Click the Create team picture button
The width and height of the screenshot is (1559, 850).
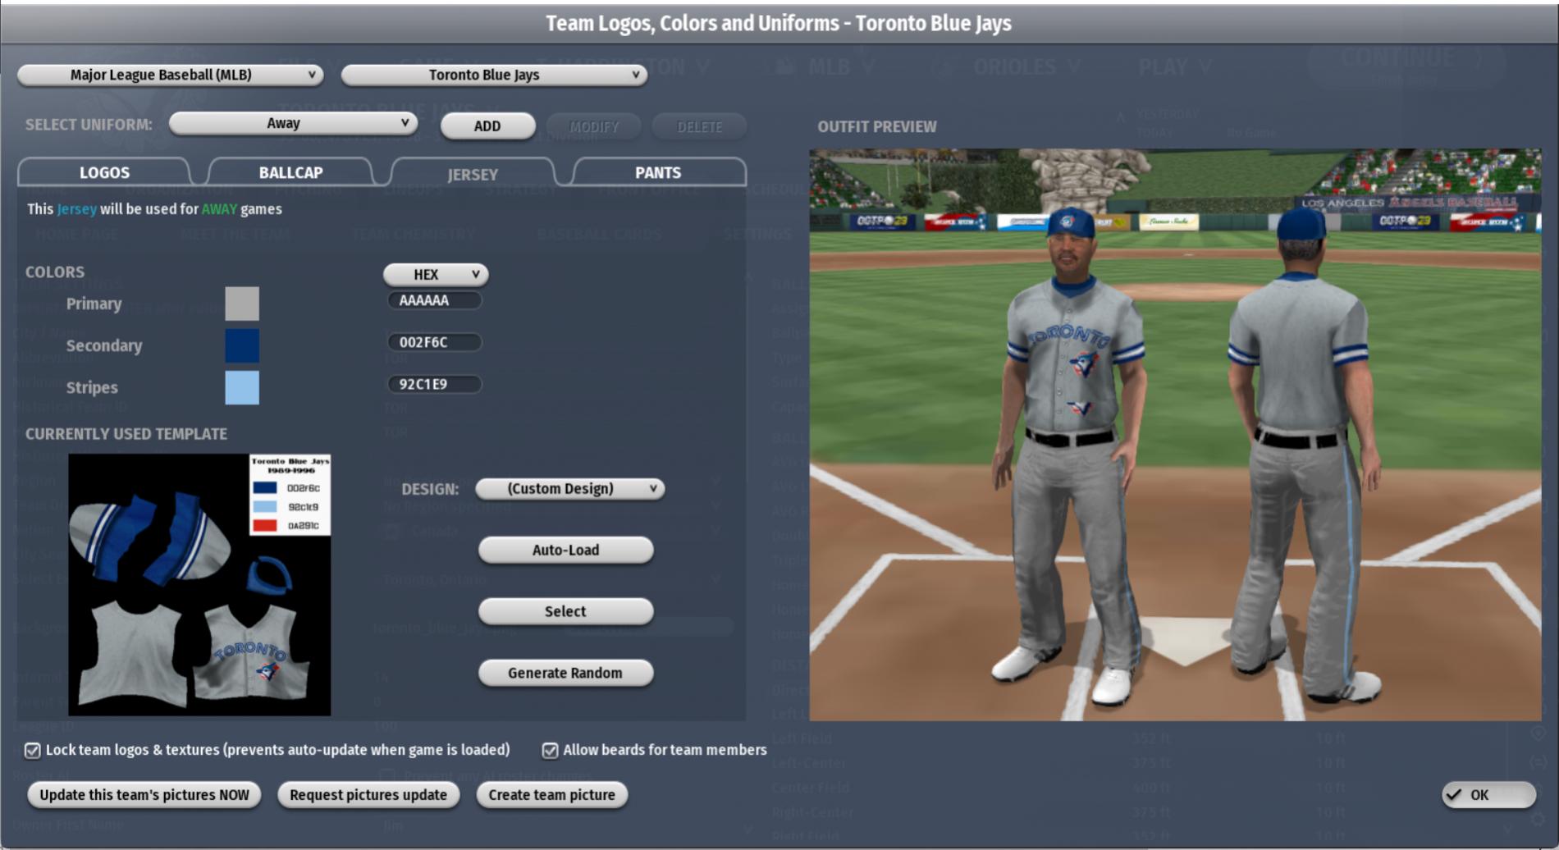(551, 794)
